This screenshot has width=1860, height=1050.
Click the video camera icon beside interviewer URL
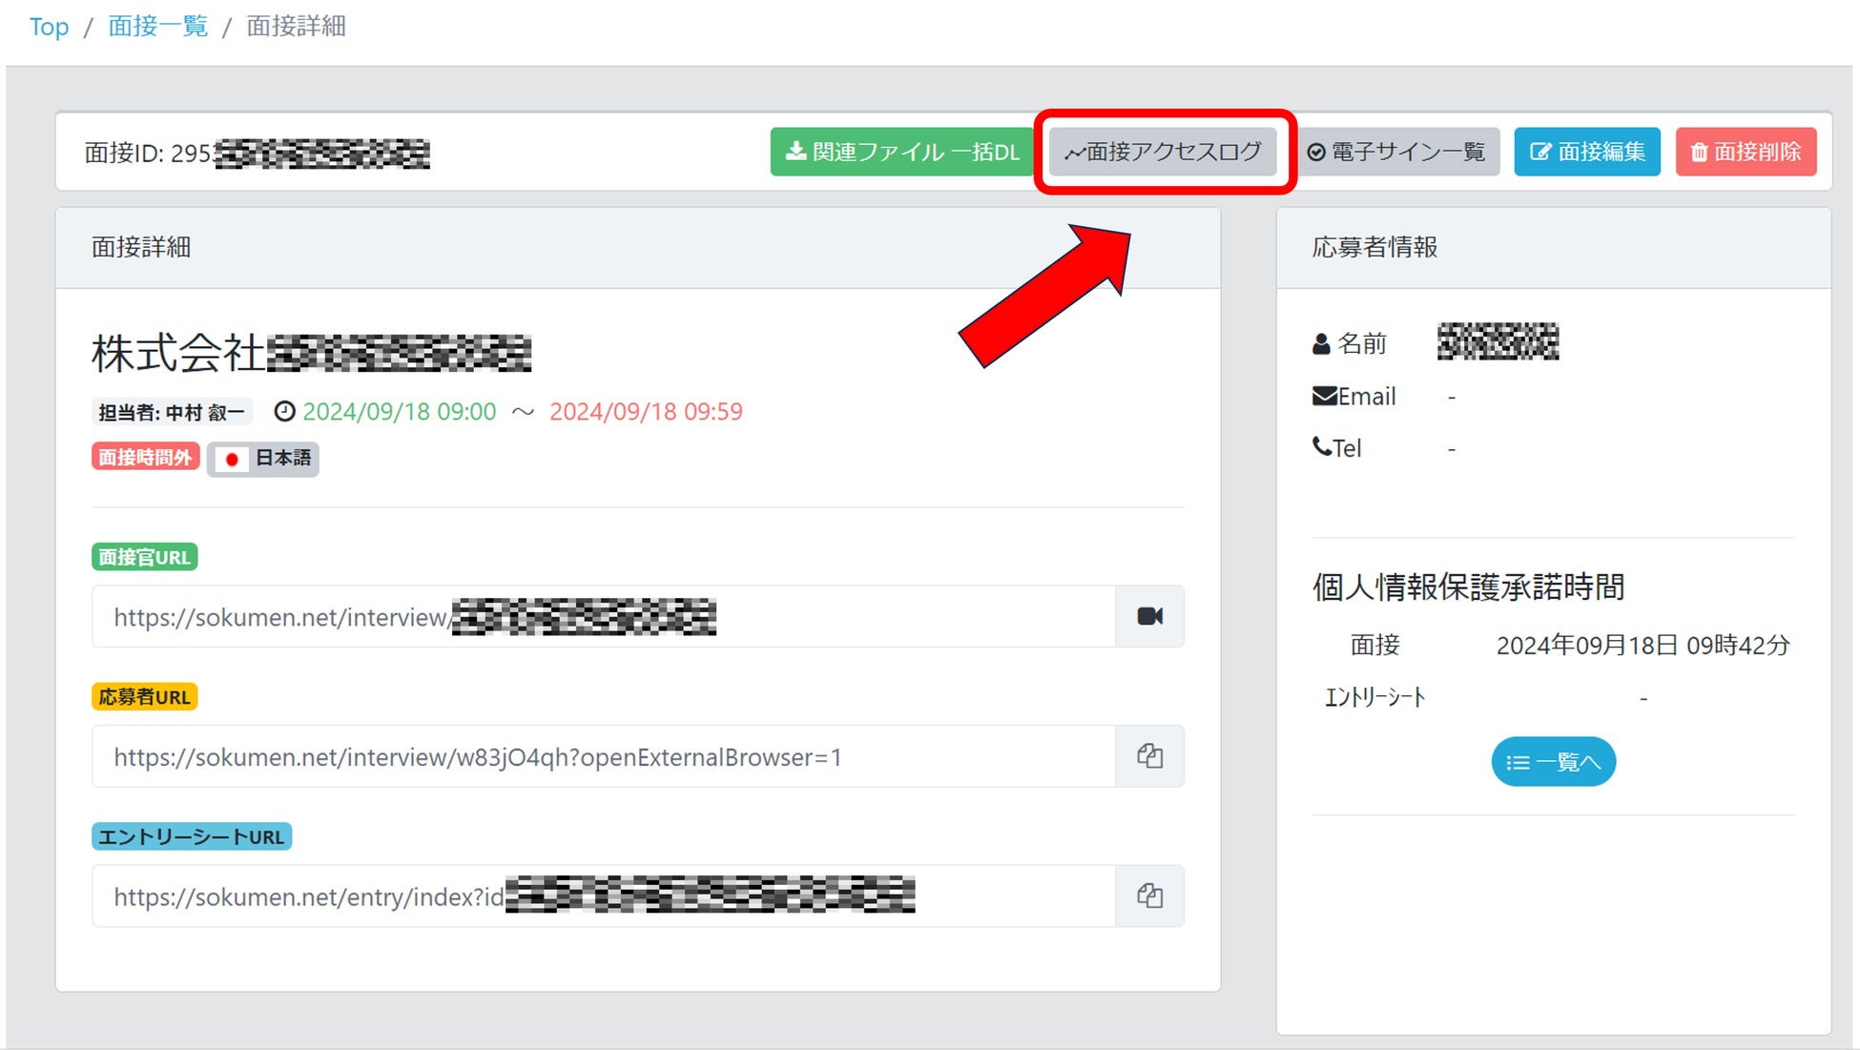(x=1149, y=616)
